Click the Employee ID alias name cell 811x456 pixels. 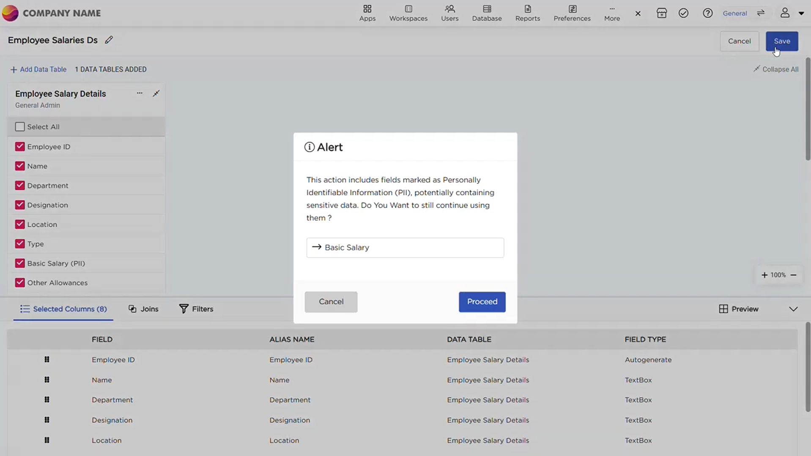291,360
